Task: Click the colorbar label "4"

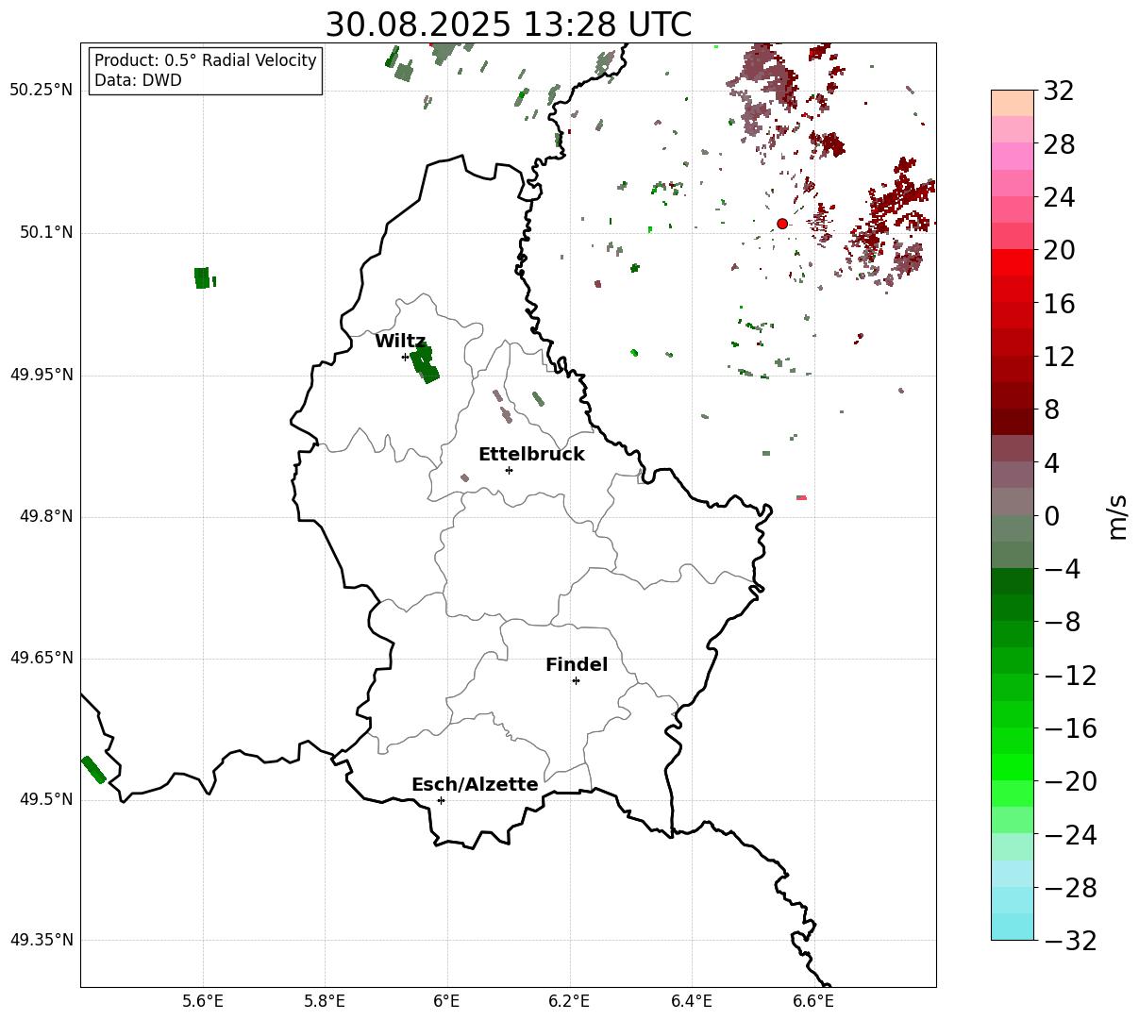Action: click(1050, 463)
